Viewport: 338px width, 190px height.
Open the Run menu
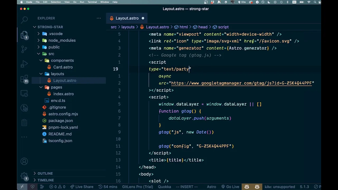click(82, 2)
